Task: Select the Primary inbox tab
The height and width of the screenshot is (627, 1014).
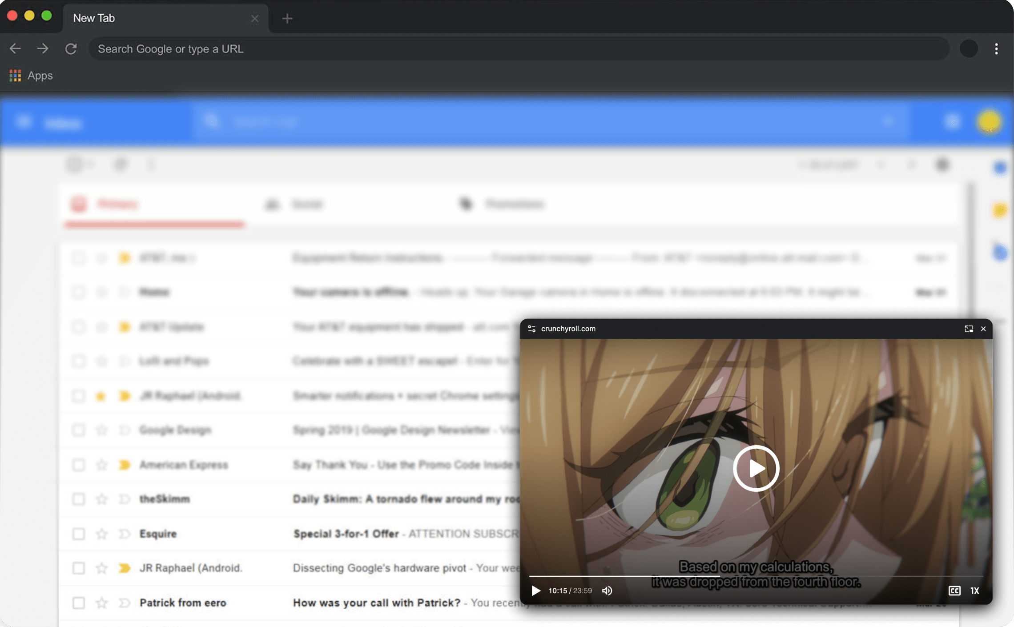Action: 117,205
